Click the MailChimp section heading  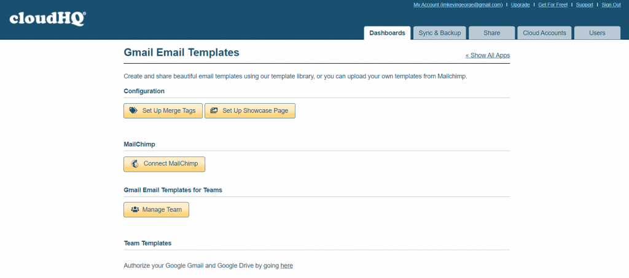139,144
